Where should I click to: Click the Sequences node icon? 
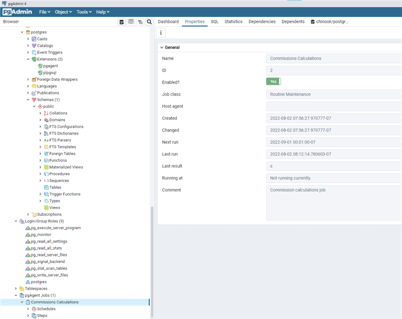coord(46,180)
